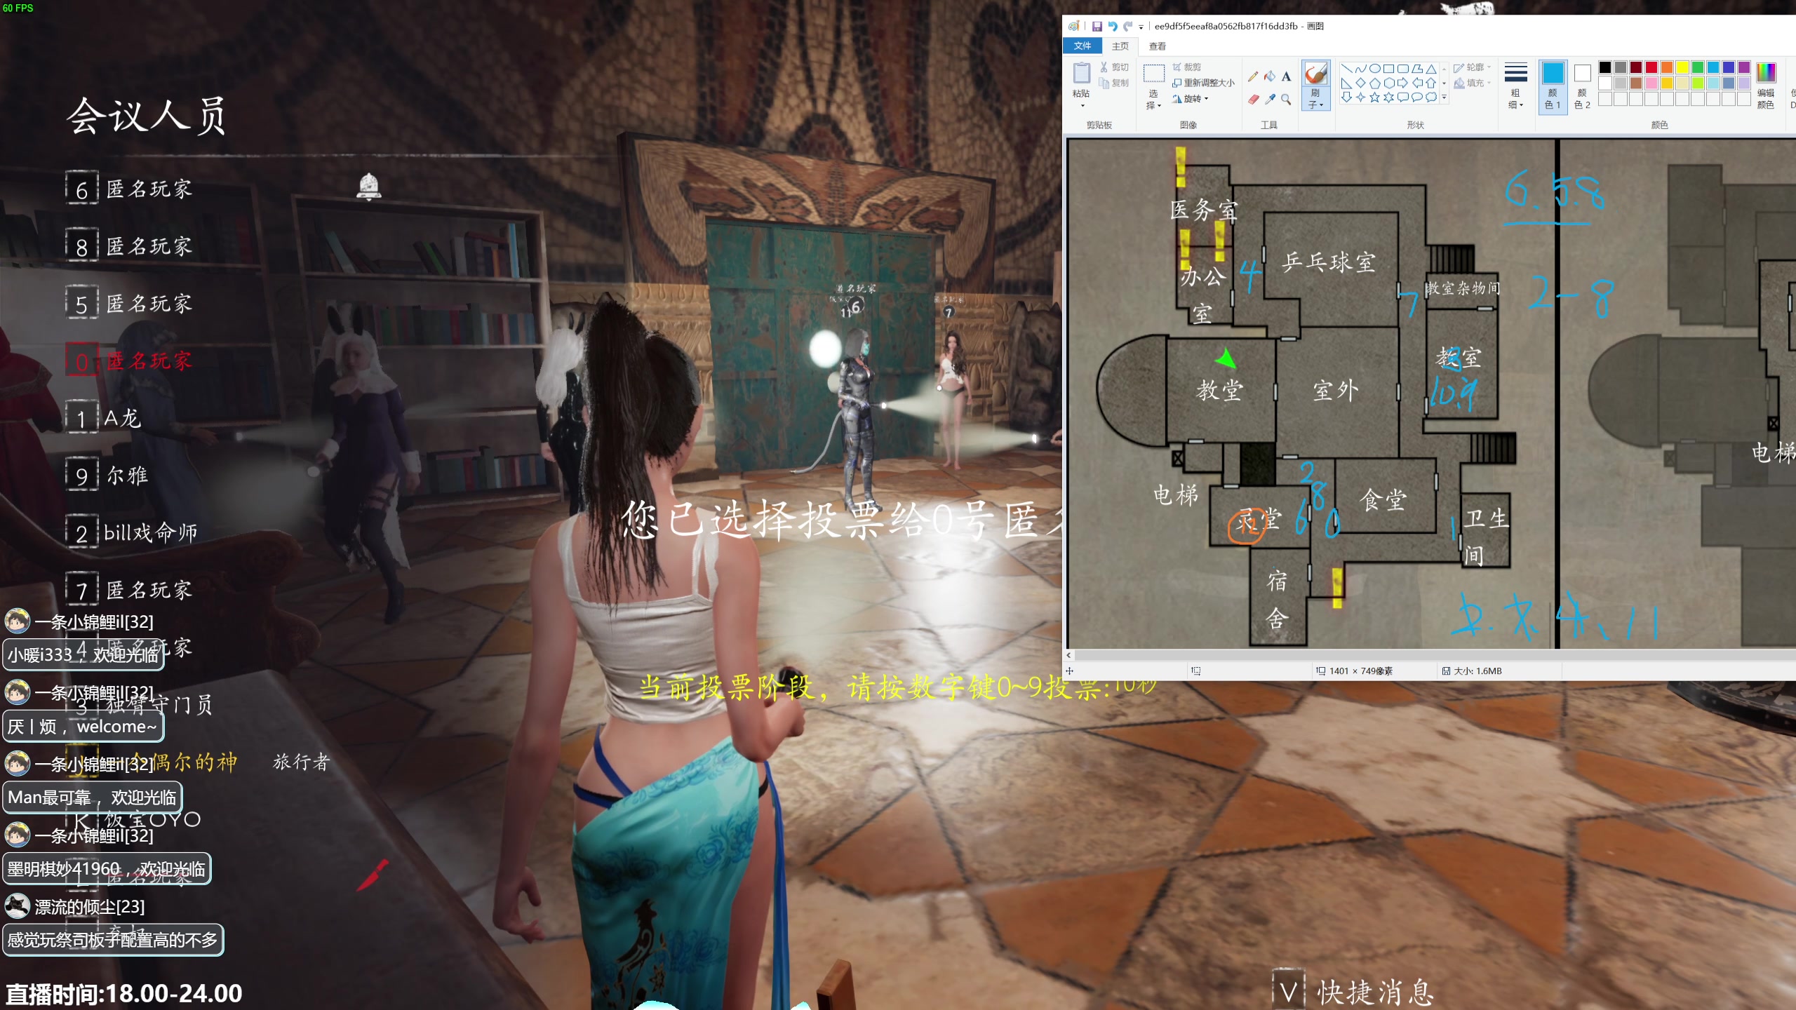Viewport: 1796px width, 1010px height.
Task: Select player 6 匿名玩家 in meeting list
Action: point(128,189)
